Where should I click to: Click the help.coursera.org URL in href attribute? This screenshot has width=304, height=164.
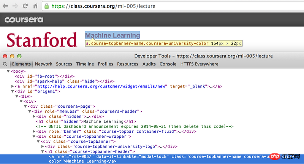(101, 86)
